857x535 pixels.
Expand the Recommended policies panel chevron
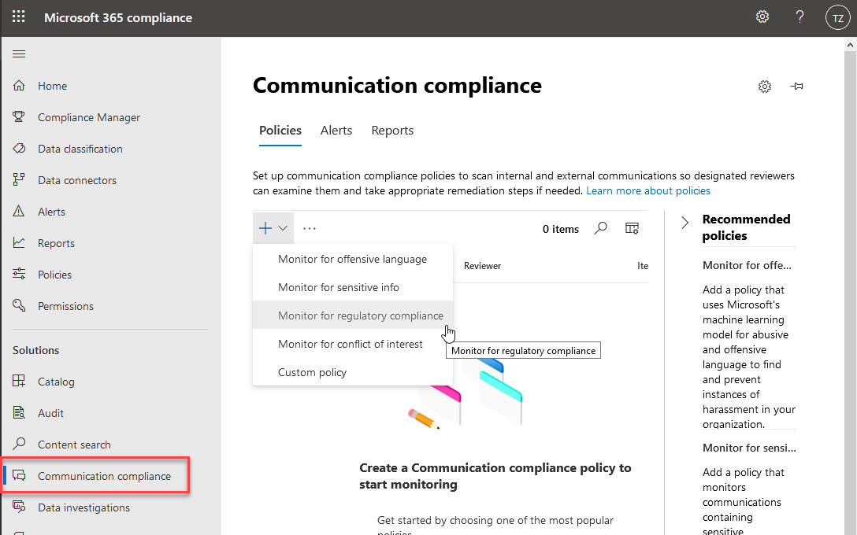click(x=684, y=223)
